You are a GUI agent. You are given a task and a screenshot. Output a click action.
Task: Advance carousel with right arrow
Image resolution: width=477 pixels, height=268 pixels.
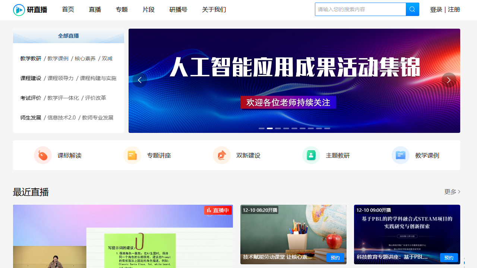pos(449,80)
